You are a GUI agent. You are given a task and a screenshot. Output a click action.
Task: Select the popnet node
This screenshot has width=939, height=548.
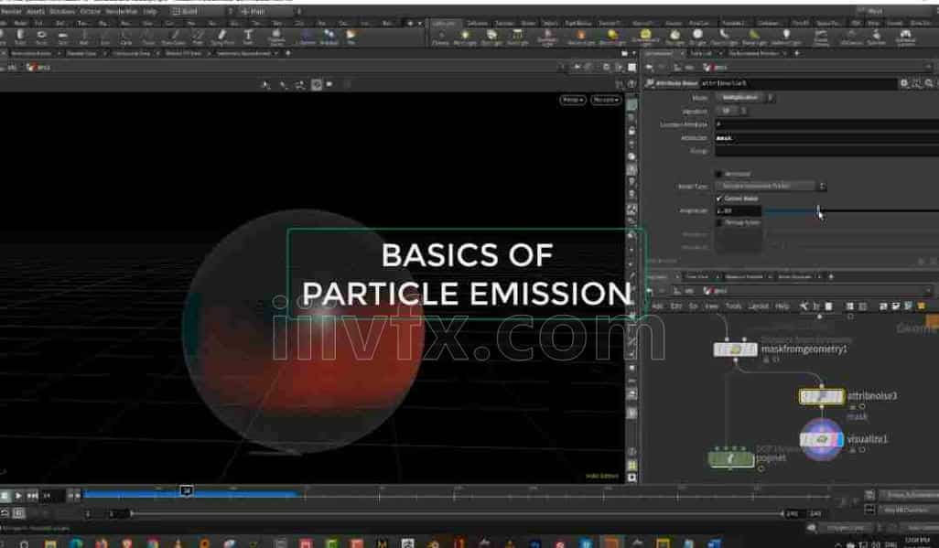(x=730, y=458)
